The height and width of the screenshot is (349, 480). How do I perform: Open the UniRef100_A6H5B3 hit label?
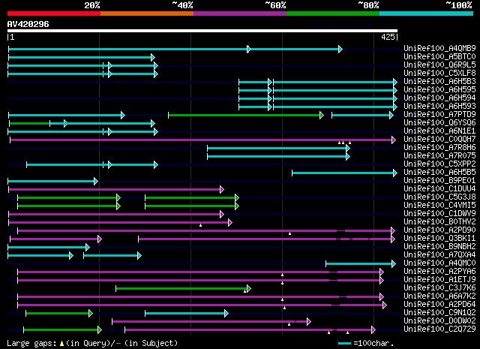(x=439, y=81)
